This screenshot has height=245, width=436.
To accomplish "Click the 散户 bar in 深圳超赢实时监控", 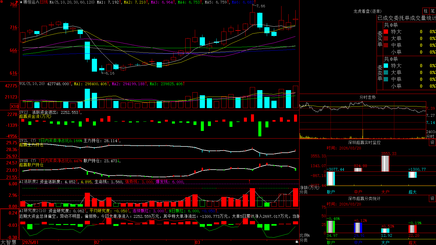I will (331, 179).
